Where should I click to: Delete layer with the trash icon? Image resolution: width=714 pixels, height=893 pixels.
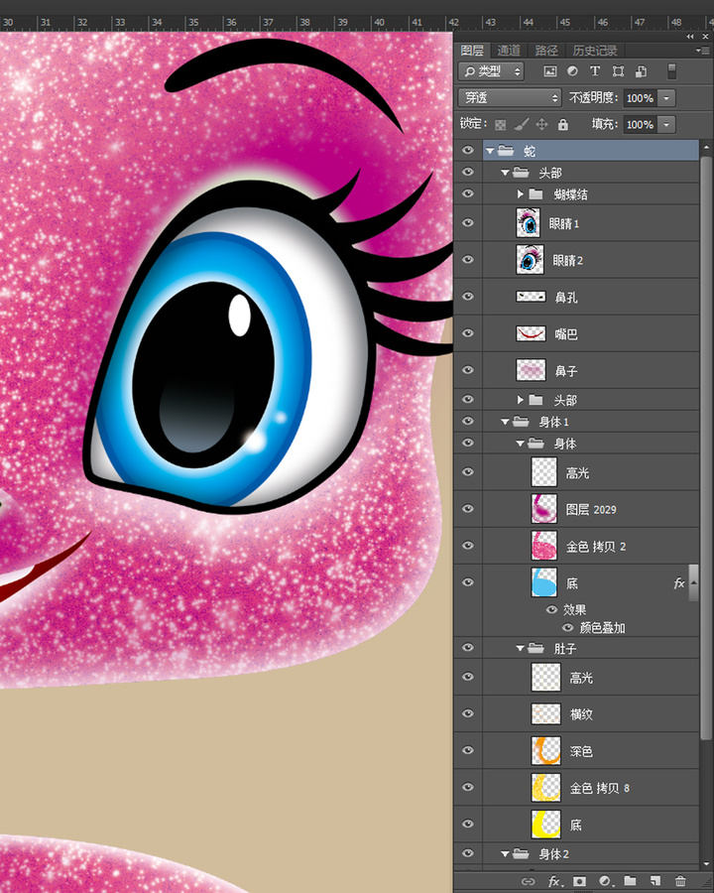680,882
